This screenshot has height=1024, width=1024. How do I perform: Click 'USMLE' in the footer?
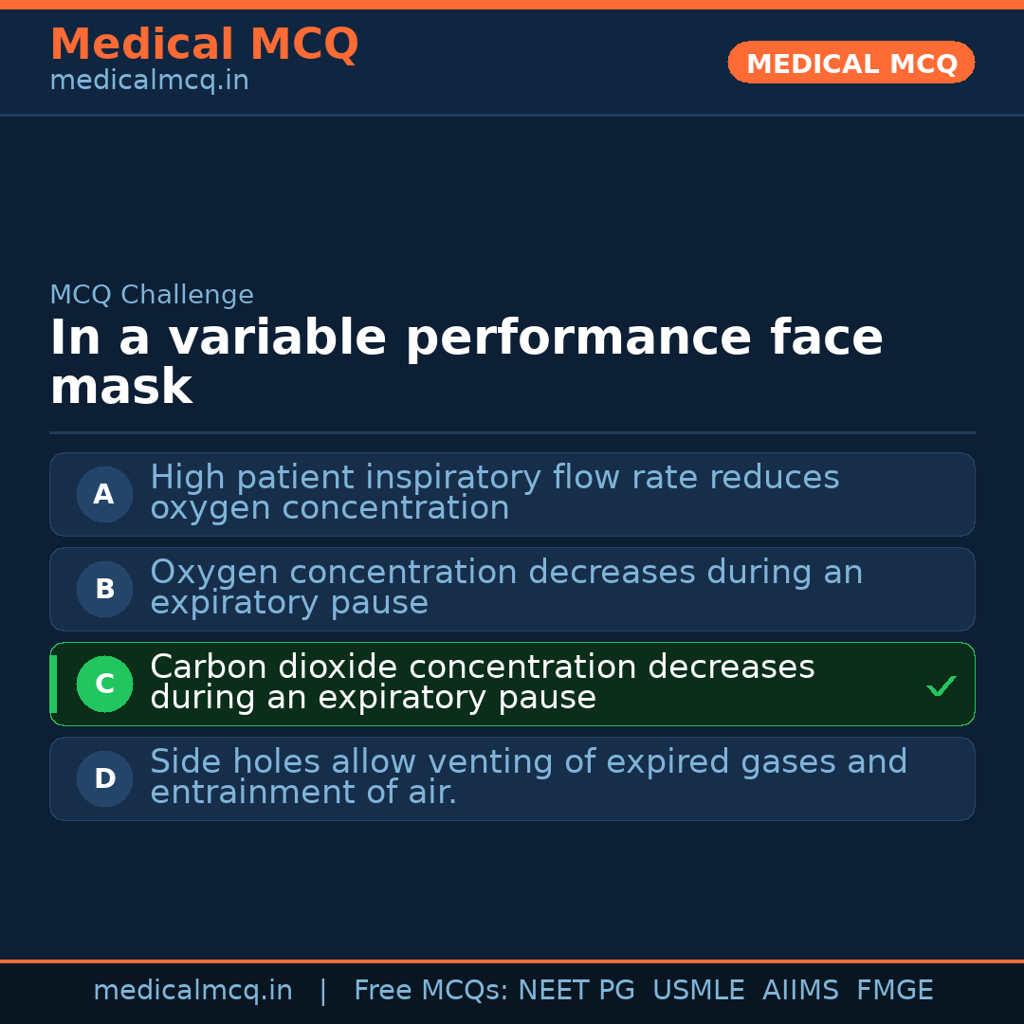[x=698, y=991]
